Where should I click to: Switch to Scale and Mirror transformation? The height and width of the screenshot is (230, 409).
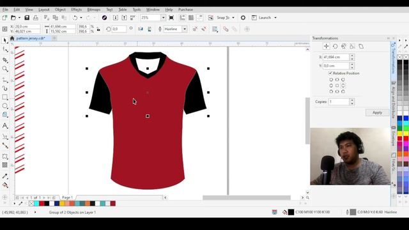click(344, 47)
